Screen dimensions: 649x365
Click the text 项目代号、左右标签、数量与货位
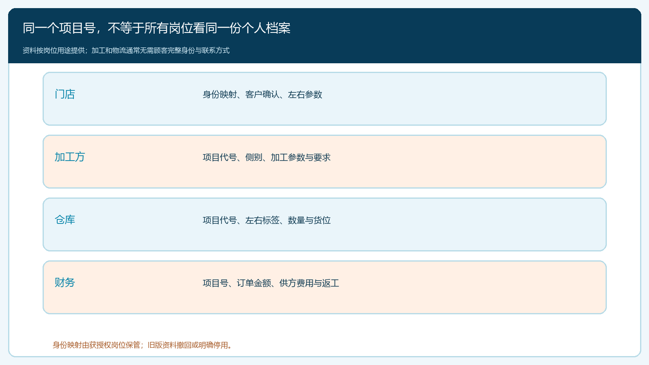tap(267, 220)
